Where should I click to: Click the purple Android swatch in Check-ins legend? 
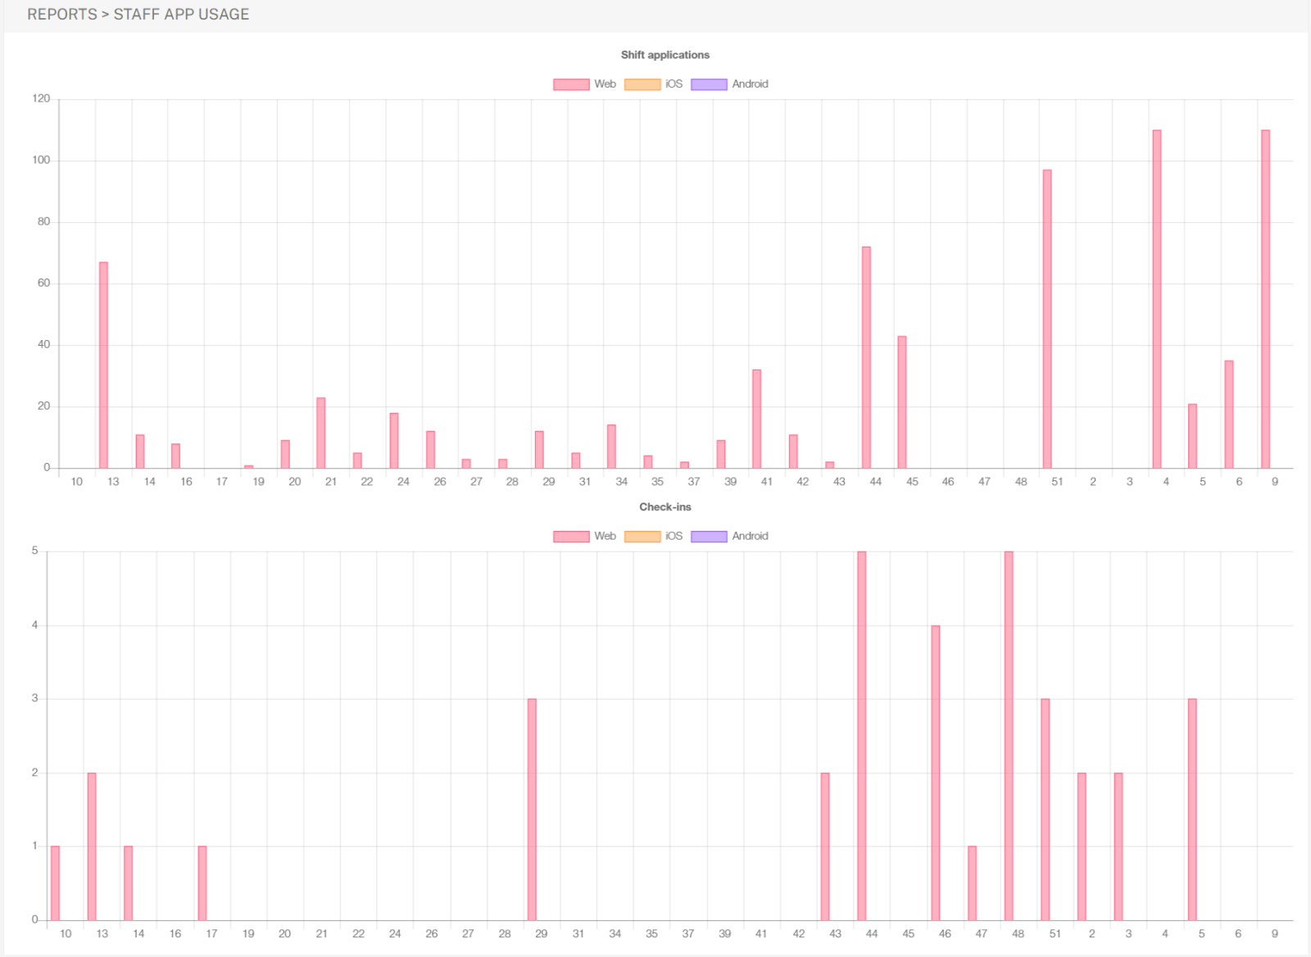[x=709, y=537]
